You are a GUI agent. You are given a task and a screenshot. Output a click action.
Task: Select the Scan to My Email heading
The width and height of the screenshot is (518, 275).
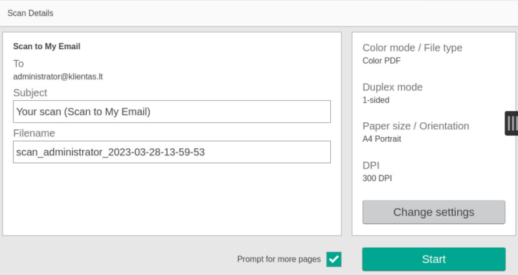point(46,47)
